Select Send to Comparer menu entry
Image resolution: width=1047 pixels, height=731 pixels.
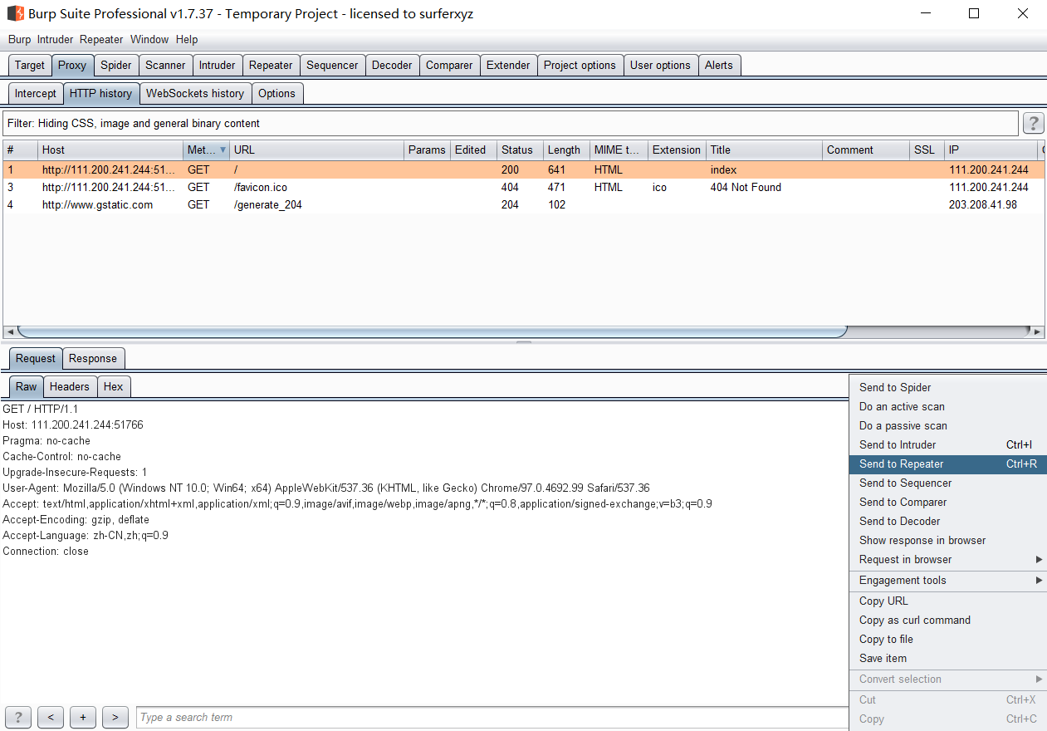[947, 503]
